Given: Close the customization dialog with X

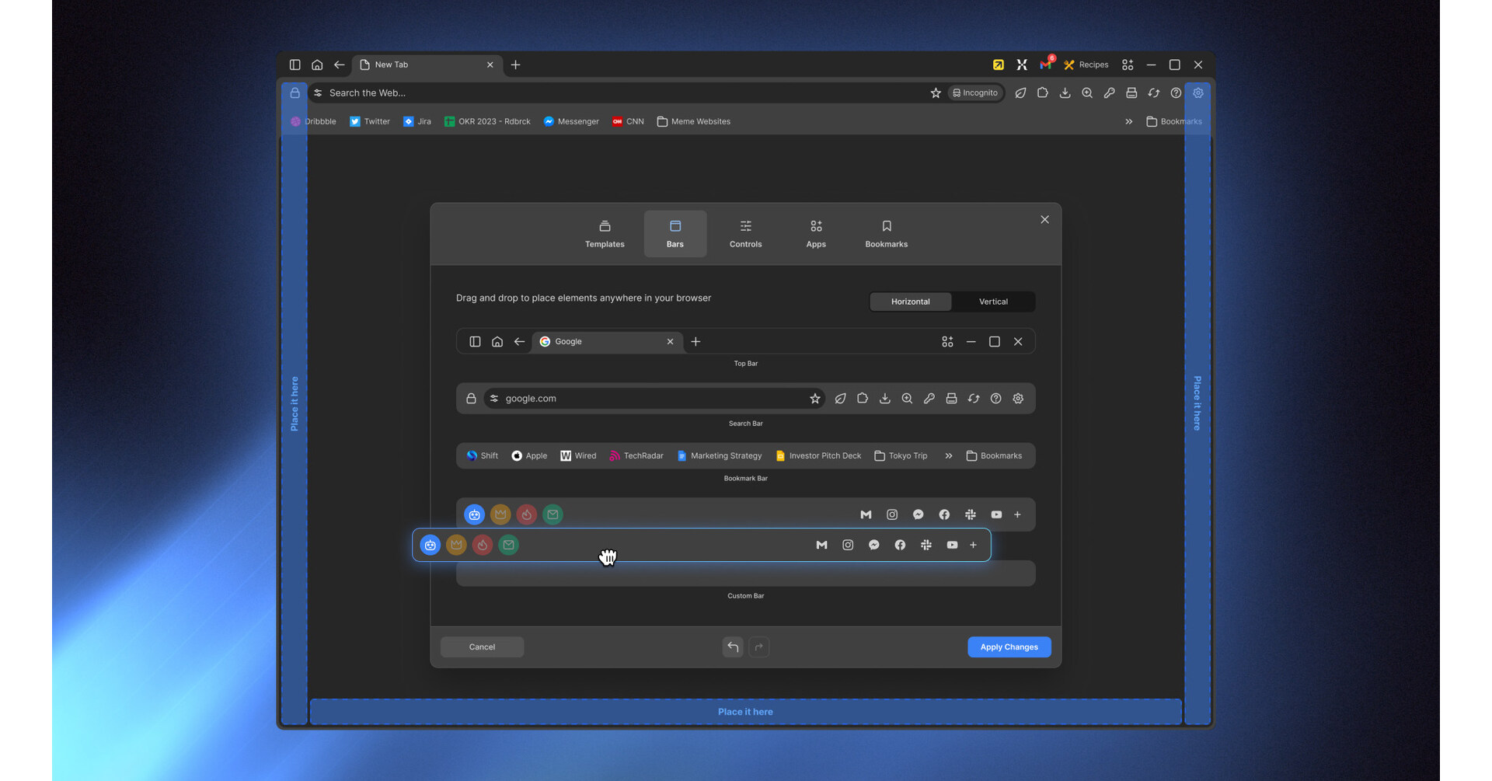Looking at the screenshot, I should [1044, 220].
